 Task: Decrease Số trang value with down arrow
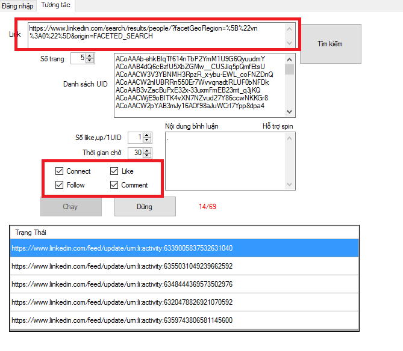pyautogui.click(x=89, y=61)
